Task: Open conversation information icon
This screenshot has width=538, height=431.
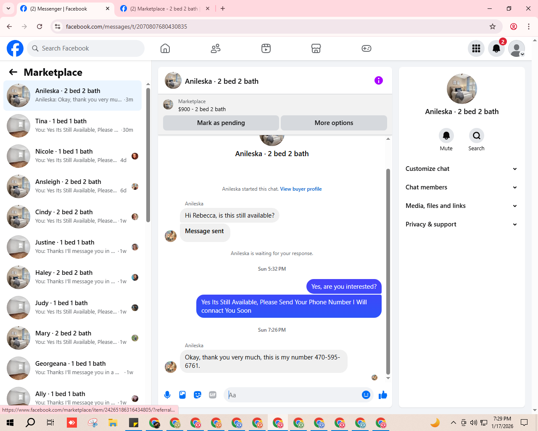Action: (x=379, y=80)
